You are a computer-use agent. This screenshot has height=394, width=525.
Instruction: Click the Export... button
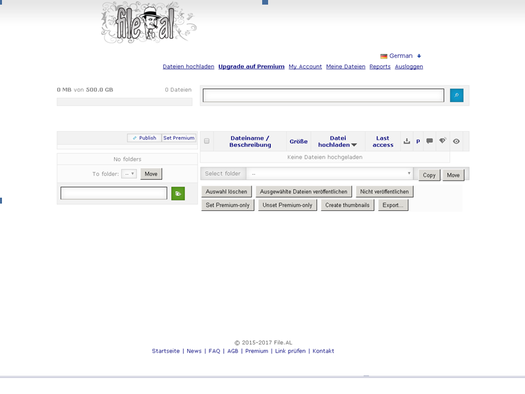click(x=393, y=205)
